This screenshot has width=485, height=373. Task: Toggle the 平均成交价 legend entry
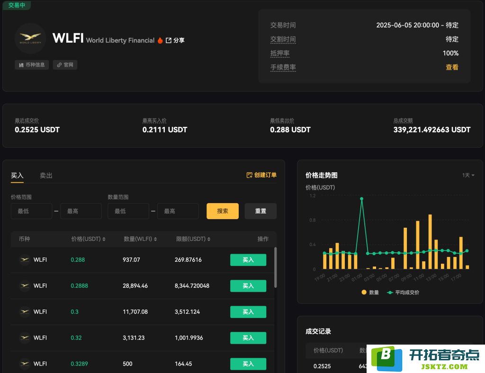(x=403, y=293)
